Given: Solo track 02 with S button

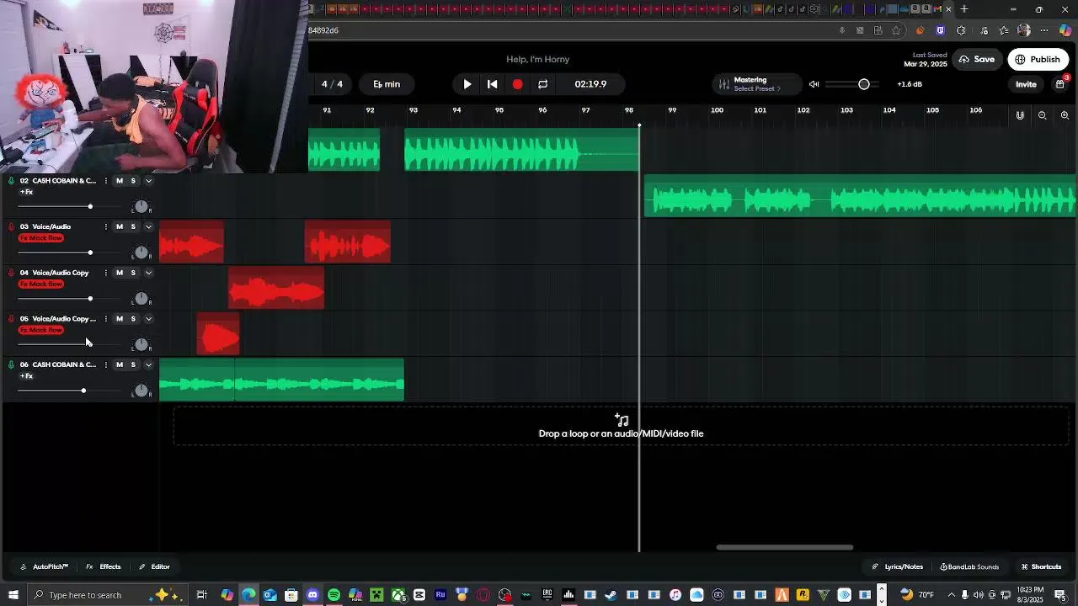Looking at the screenshot, I should [133, 181].
